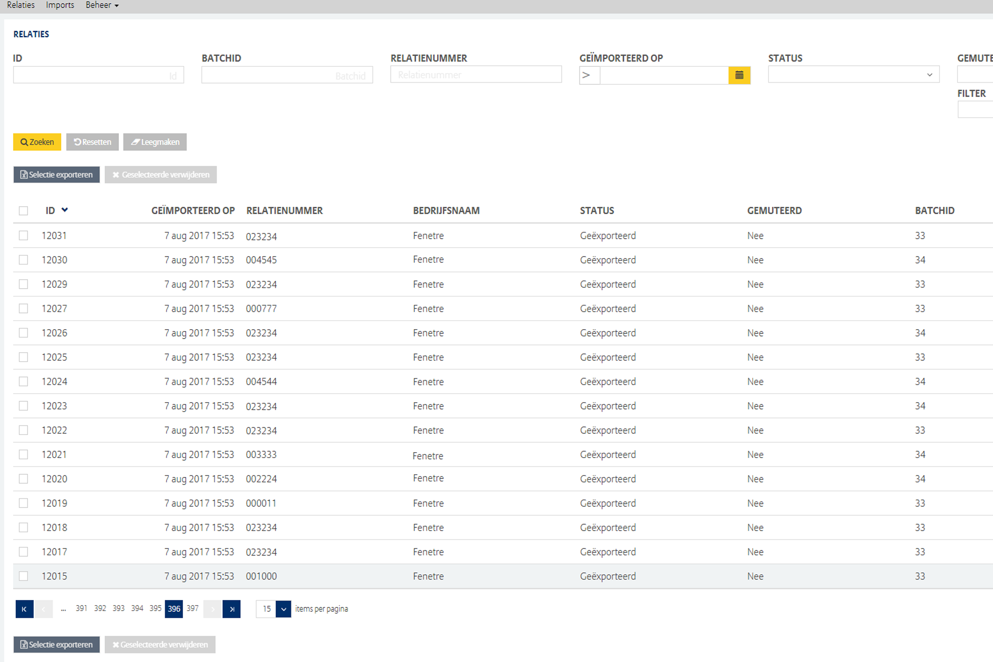
Task: Open the Imports menu item
Action: coord(60,5)
